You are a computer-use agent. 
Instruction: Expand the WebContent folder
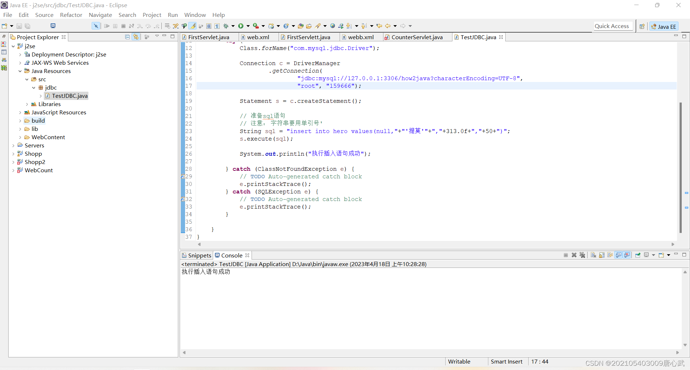coord(20,137)
